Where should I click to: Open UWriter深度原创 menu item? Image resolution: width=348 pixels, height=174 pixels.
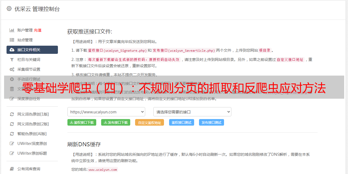(x=32, y=144)
